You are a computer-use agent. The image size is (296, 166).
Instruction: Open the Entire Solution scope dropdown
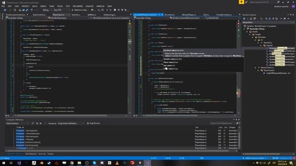(x=18, y=124)
